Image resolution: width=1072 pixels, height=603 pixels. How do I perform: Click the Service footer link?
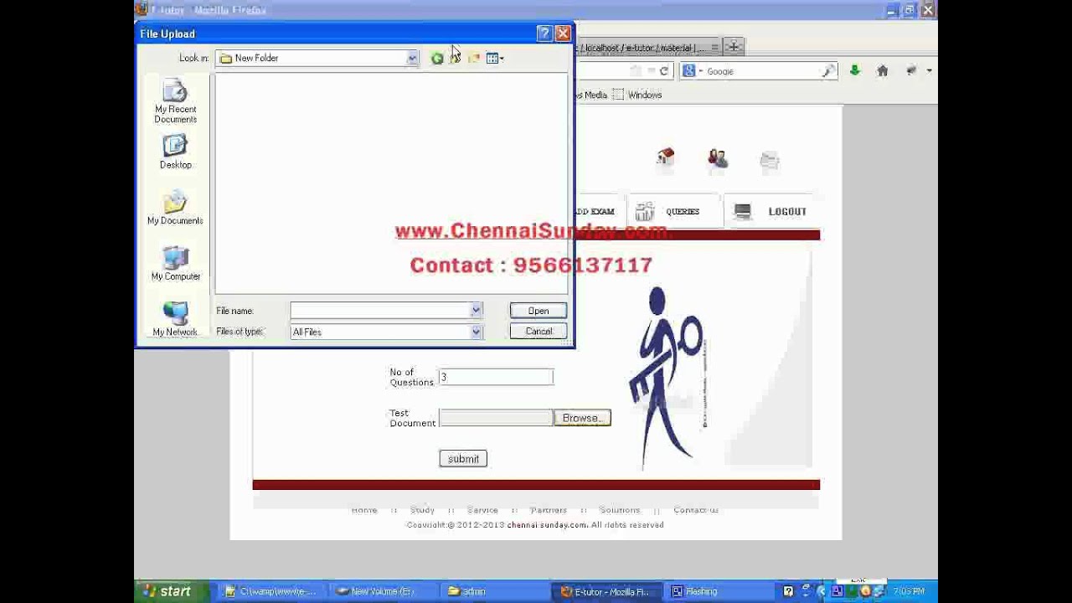click(482, 510)
